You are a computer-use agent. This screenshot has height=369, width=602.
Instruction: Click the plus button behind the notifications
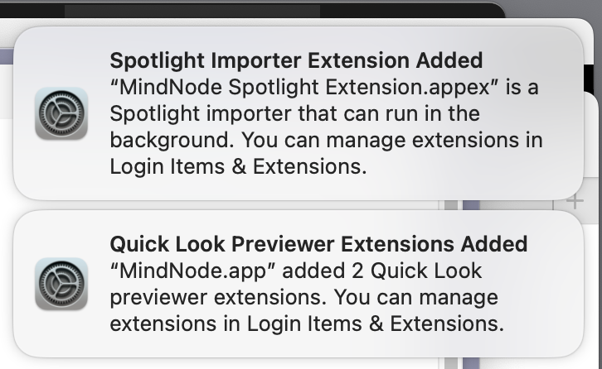tap(575, 201)
